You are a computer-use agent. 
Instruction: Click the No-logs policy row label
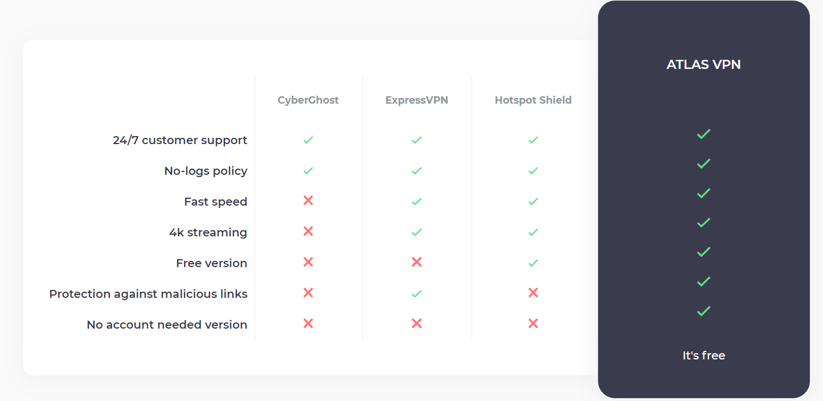[206, 171]
